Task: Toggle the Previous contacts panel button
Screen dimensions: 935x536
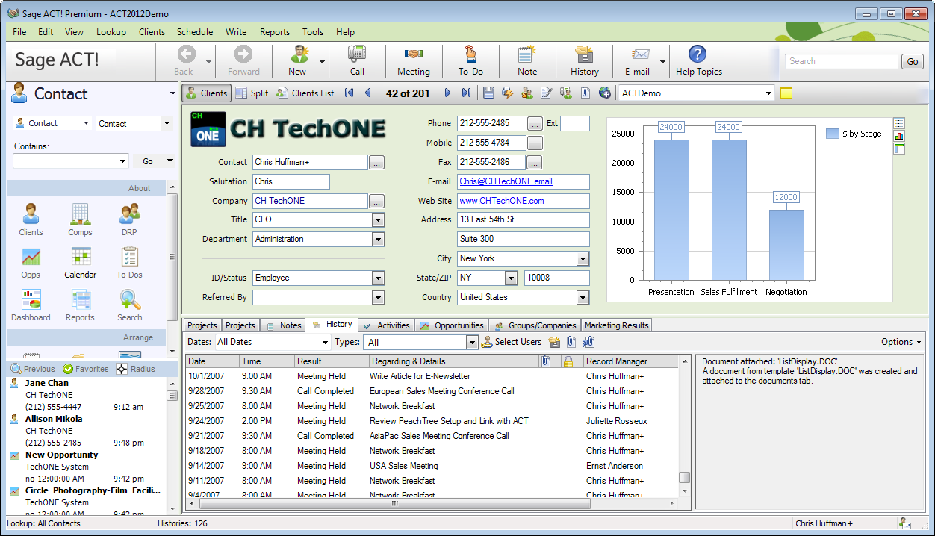Action: point(32,369)
